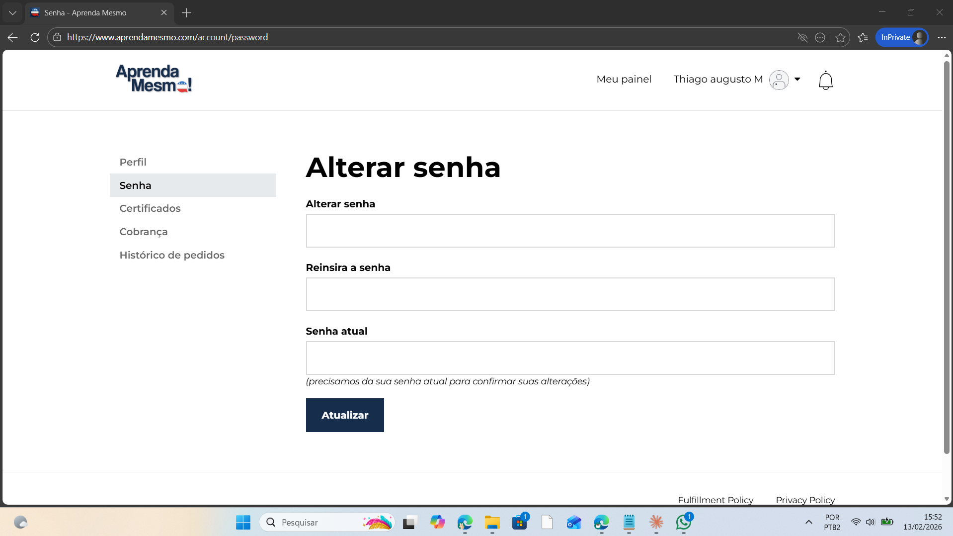Open WhatsApp from the taskbar
The height and width of the screenshot is (536, 953).
pos(683,522)
